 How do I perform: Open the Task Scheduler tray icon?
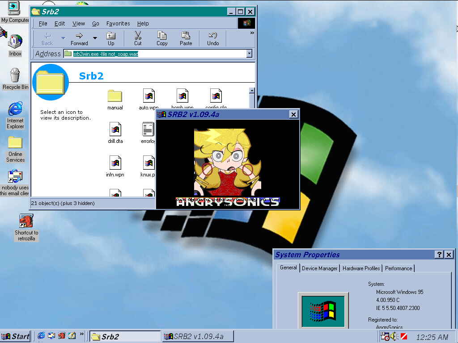(385, 337)
